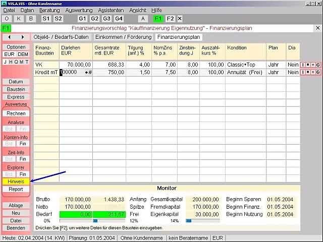Click the O toolbar button
323x242 pixels.
coord(7,19)
